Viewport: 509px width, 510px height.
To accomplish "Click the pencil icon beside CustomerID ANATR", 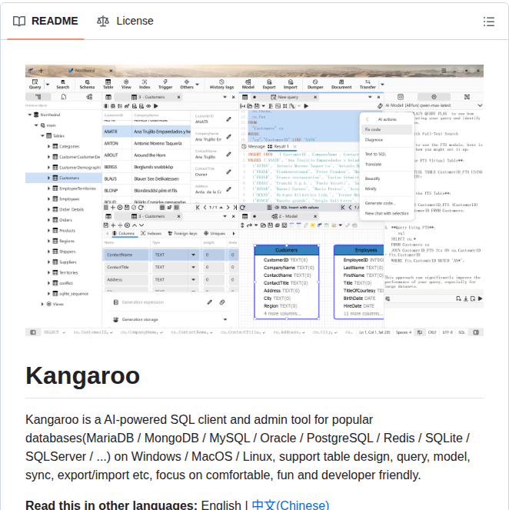I will pos(229,119).
